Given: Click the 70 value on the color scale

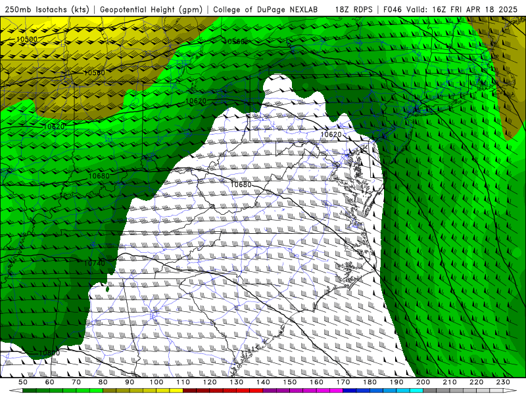Looking at the screenshot, I should click(x=76, y=382).
